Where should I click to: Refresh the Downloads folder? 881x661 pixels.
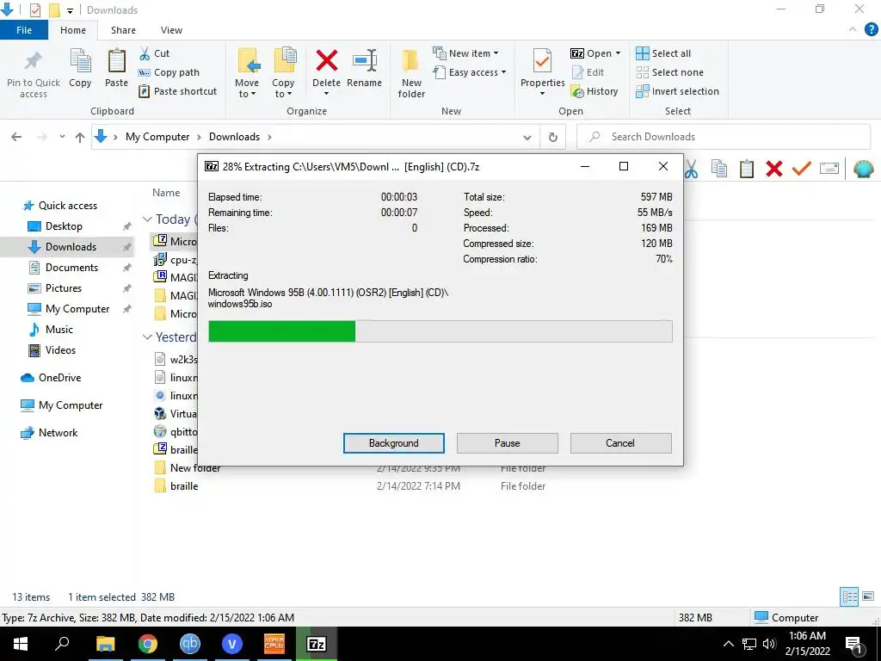pyautogui.click(x=553, y=137)
